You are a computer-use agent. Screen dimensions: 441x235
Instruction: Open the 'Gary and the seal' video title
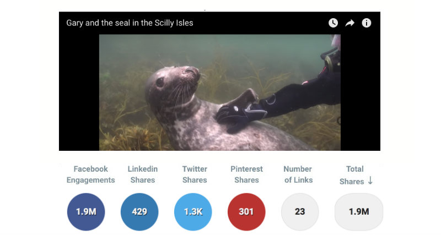(130, 23)
